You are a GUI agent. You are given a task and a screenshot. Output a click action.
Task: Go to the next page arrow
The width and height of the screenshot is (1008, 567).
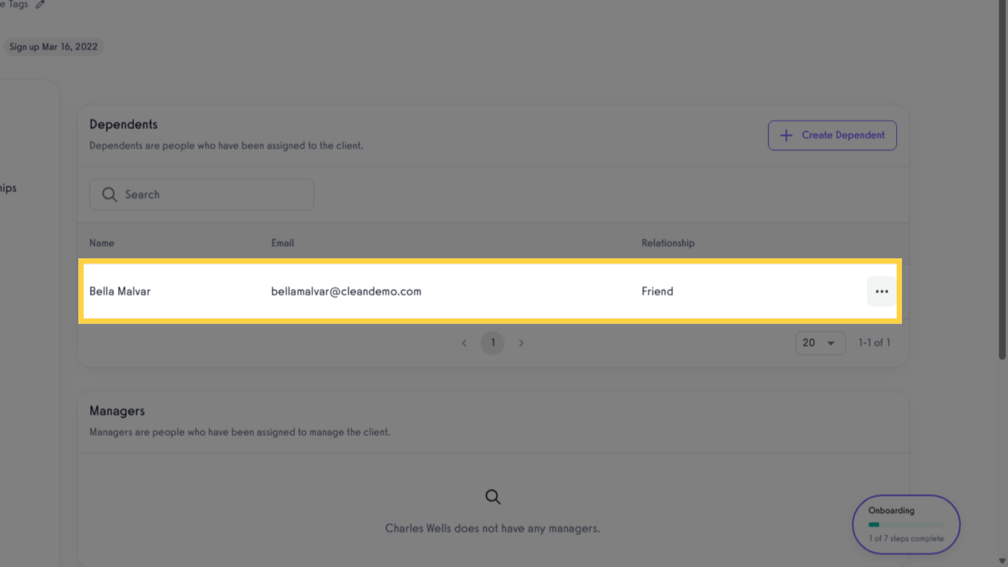point(521,343)
